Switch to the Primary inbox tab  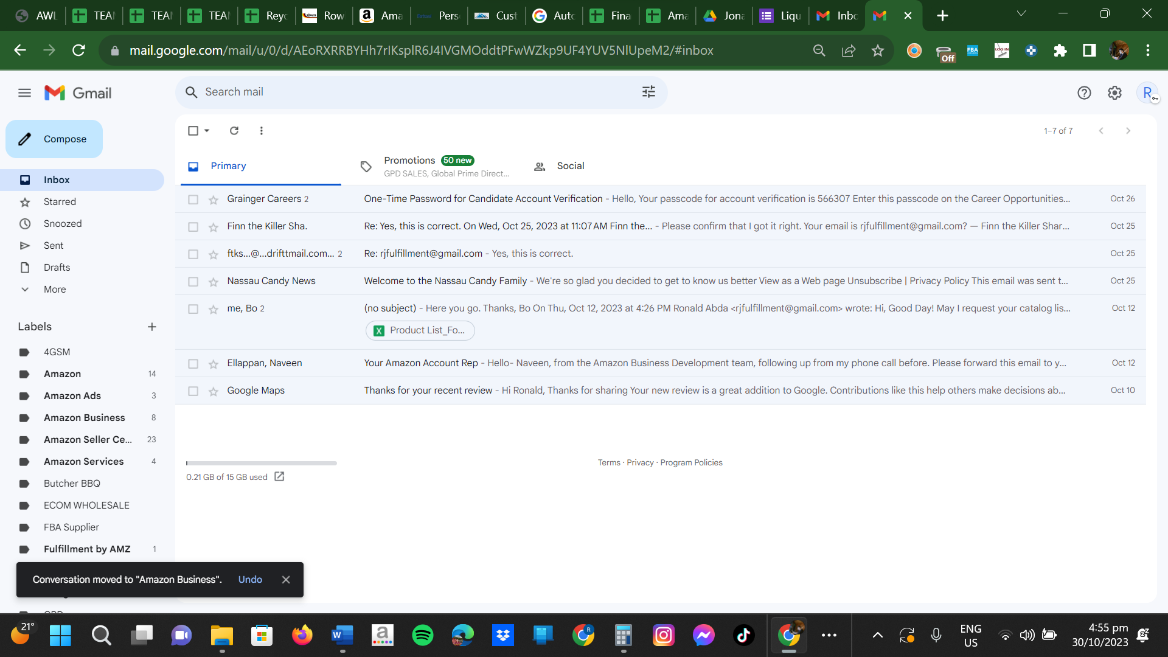point(261,166)
